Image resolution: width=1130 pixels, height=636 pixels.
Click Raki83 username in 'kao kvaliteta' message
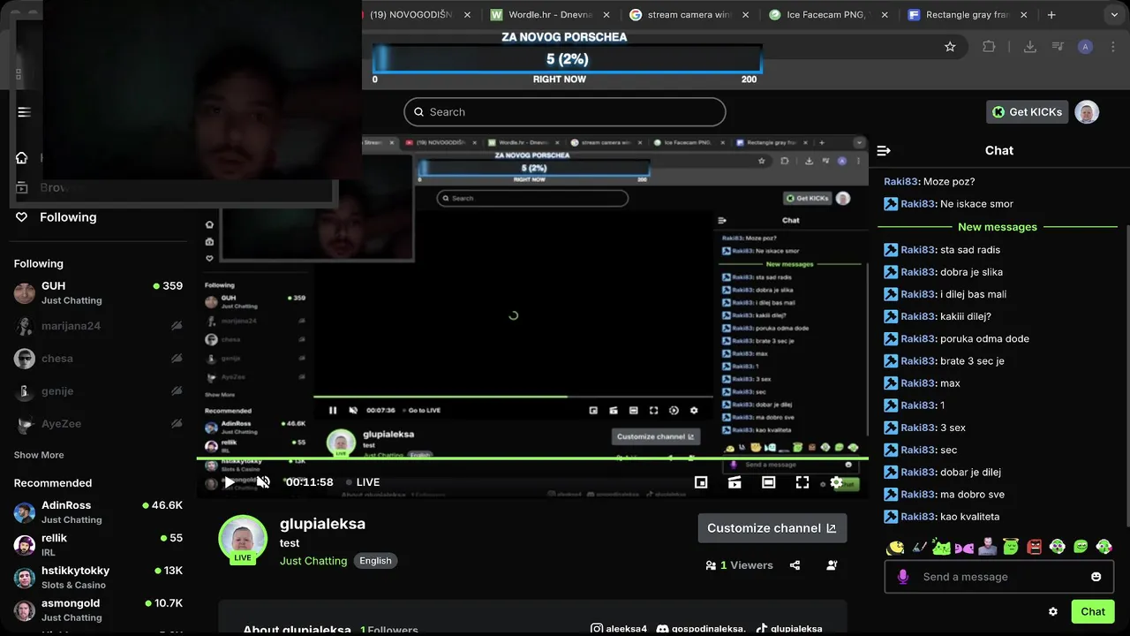click(917, 517)
